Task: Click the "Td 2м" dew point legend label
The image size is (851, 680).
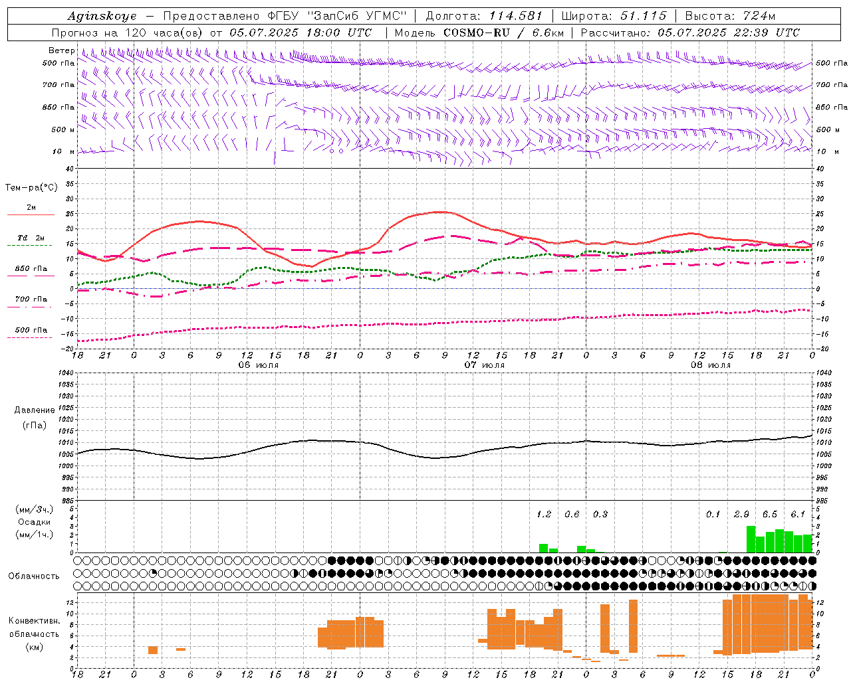Action: 31,238
